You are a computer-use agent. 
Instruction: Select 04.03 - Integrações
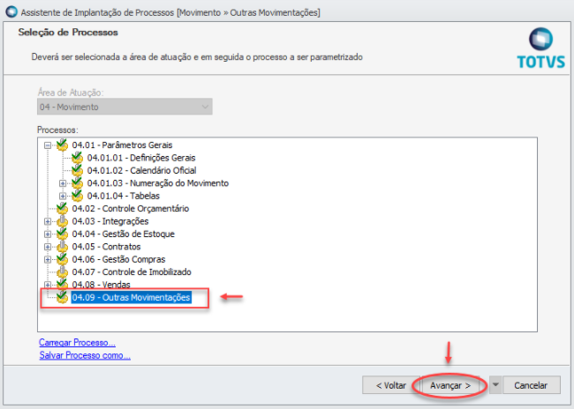click(x=110, y=221)
